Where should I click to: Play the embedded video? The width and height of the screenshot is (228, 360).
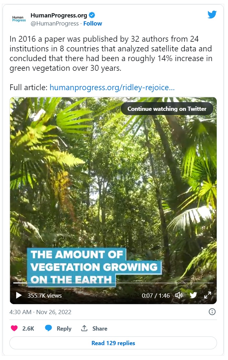pos(19,295)
